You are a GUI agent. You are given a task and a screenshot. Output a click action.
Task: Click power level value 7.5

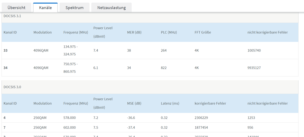coord(96,128)
